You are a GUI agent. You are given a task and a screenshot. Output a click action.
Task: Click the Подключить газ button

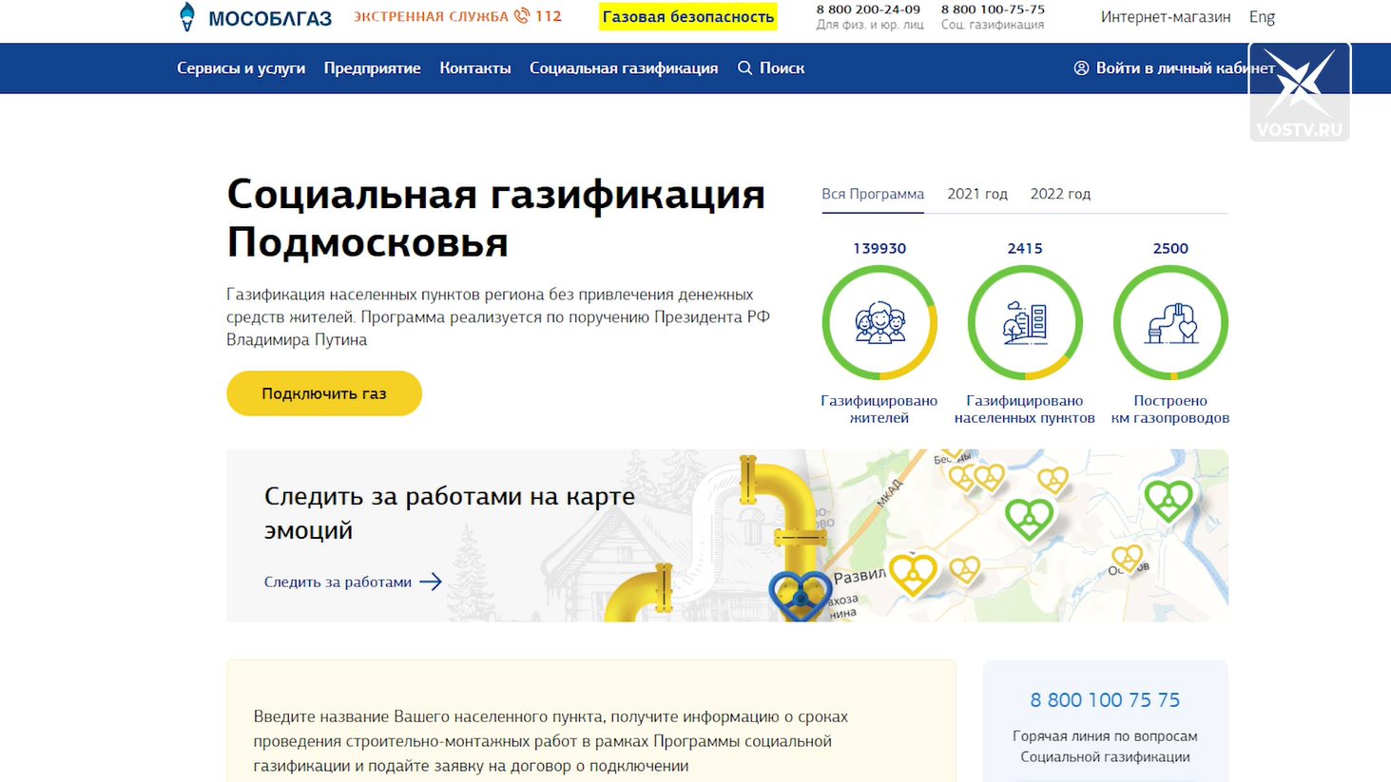point(324,393)
